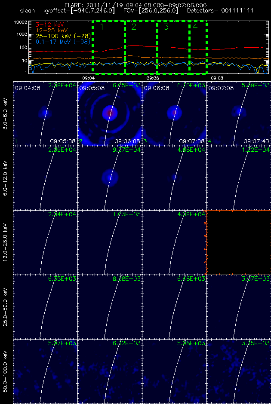Click the green 4.09E+04 value

tap(191, 214)
